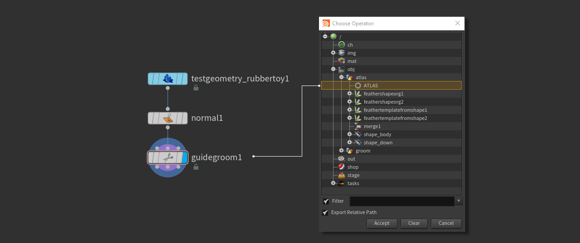
Task: Click the Accept button
Action: 382,224
